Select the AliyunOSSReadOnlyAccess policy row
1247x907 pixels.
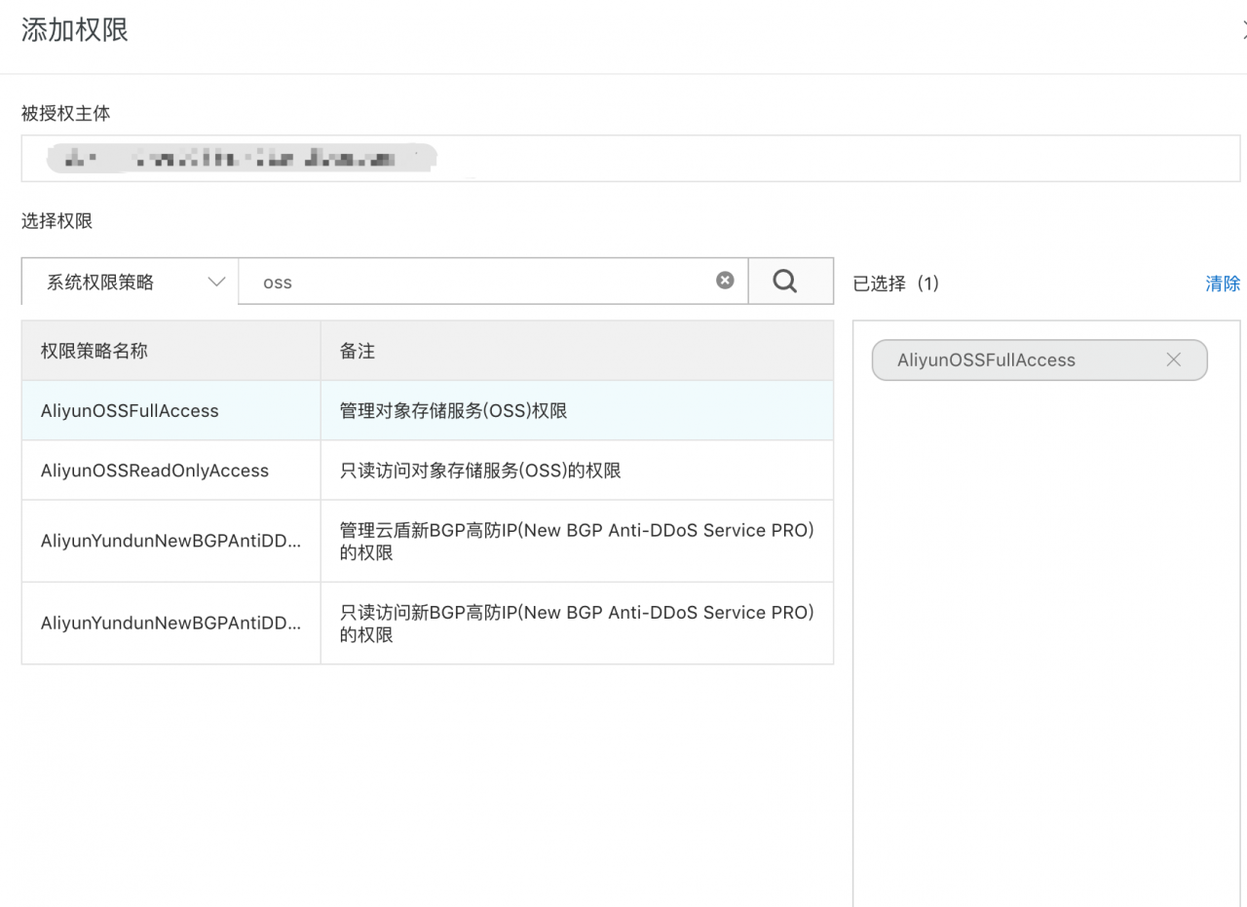pos(427,471)
